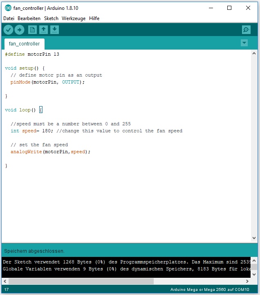Click 'Speichern abgeschlossen.' status message
Image resolution: width=260 pixels, height=295 pixels.
(x=34, y=251)
